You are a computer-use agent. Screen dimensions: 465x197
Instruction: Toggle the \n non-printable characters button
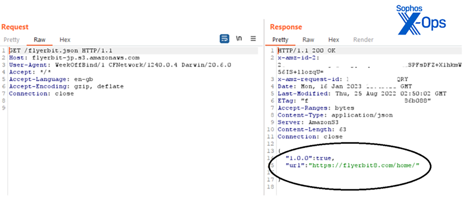click(x=239, y=39)
